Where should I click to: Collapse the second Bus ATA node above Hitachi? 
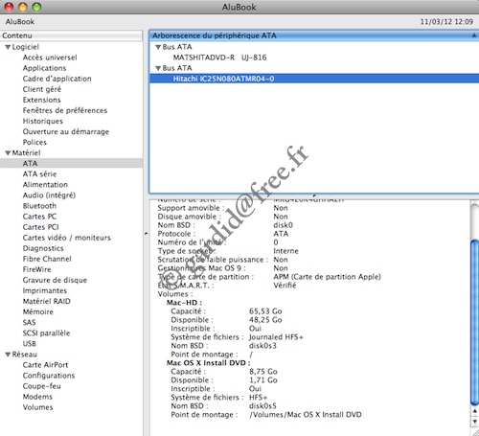click(158, 68)
